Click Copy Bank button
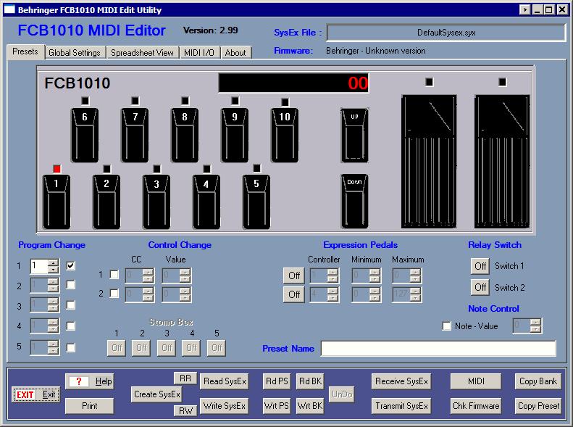Screen dimensions: 573x427 click(x=538, y=381)
